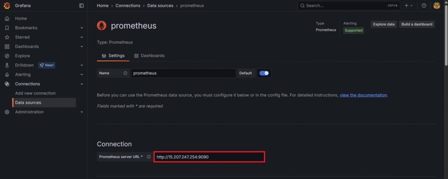Click the Supported alerting badge
Screen dimensions: 448x179
point(353,31)
